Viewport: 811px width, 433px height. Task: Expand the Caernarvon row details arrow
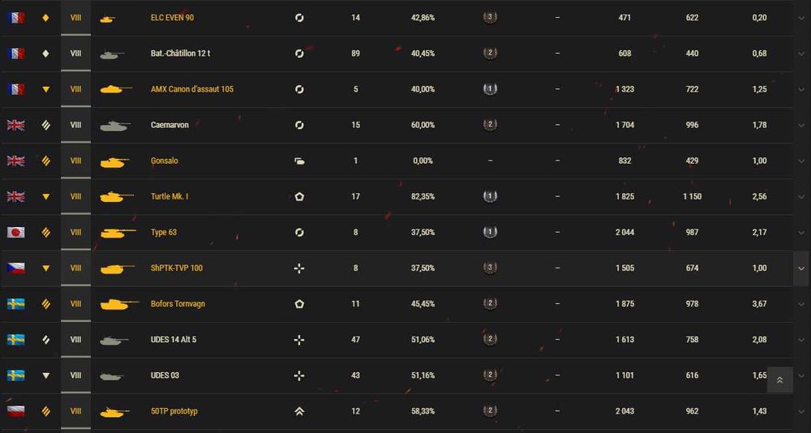(801, 125)
